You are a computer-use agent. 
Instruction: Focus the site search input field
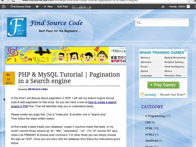(x=162, y=22)
